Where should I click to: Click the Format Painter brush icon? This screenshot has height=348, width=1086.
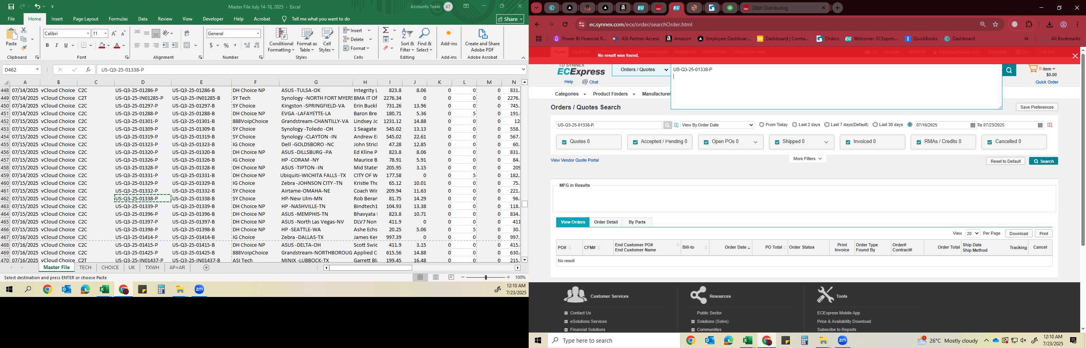click(24, 48)
